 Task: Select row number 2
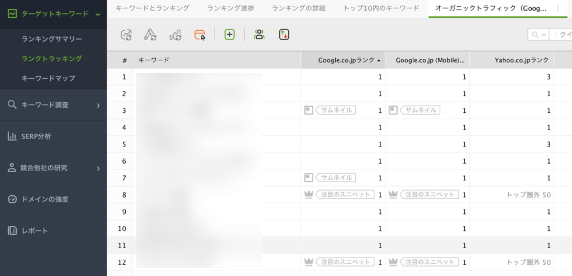pos(124,94)
